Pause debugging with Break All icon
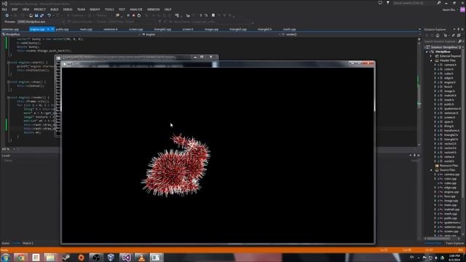The image size is (466, 262). (128, 15)
